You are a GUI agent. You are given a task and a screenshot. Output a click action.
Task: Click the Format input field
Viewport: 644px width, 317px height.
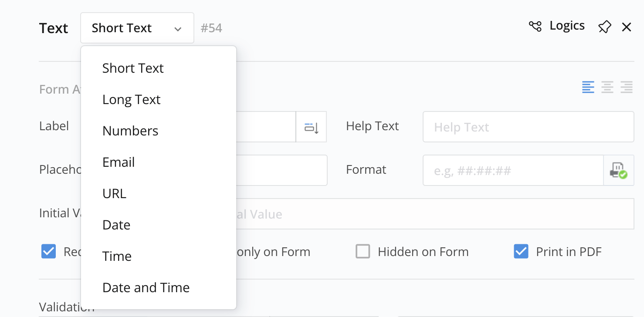click(x=513, y=170)
